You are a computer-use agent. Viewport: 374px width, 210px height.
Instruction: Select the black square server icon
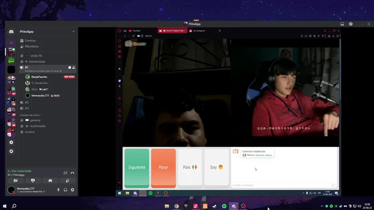pyautogui.click(x=11, y=69)
